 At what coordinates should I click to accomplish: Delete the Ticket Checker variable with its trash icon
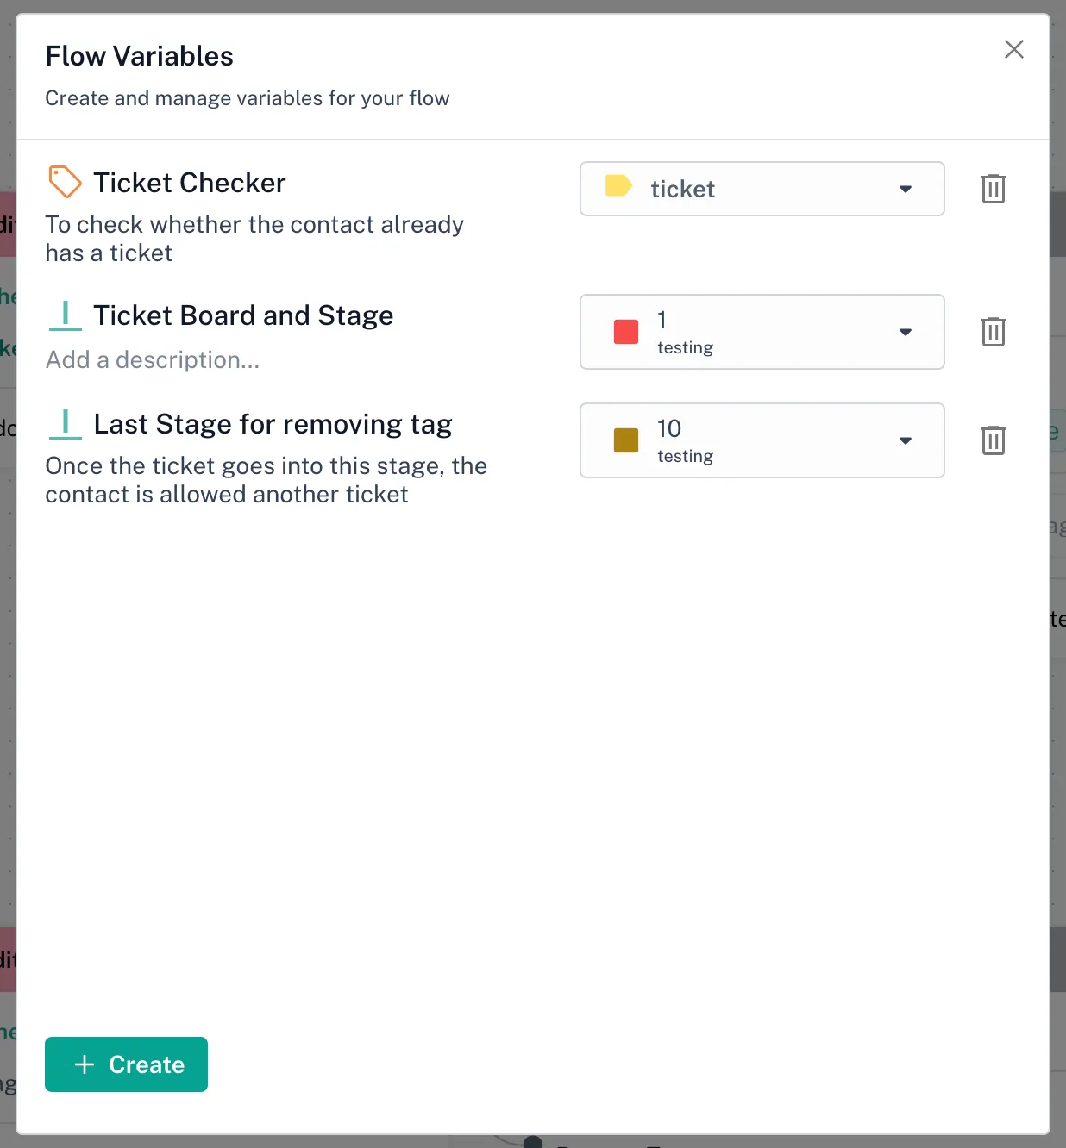pyautogui.click(x=993, y=189)
